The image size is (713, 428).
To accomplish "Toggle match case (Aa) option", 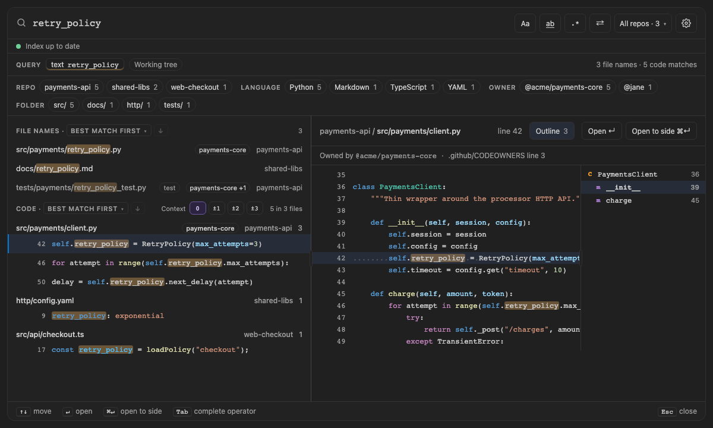I will tap(525, 23).
